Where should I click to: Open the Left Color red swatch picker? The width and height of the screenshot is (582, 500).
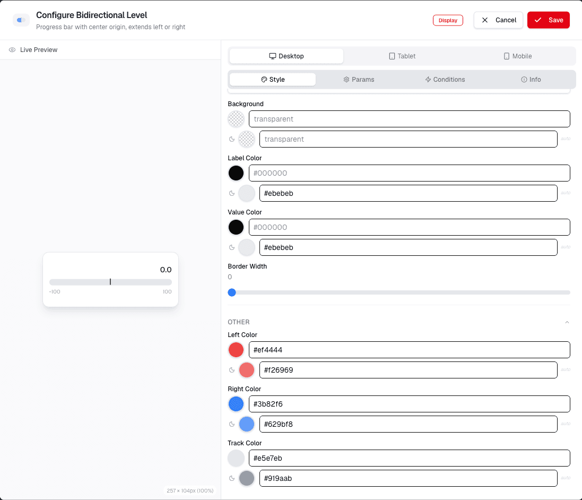tap(236, 350)
